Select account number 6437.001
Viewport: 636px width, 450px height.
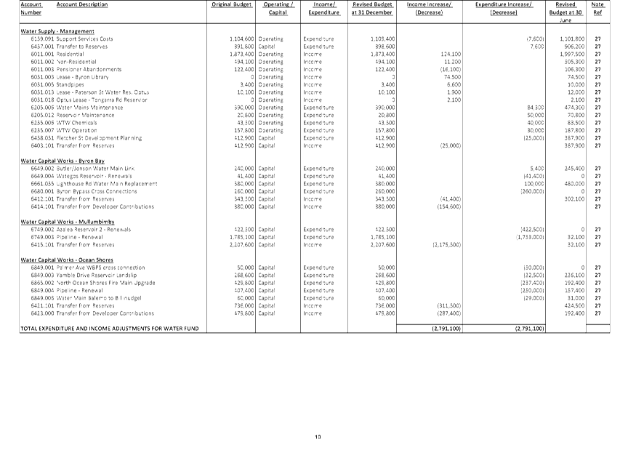tap(42, 47)
